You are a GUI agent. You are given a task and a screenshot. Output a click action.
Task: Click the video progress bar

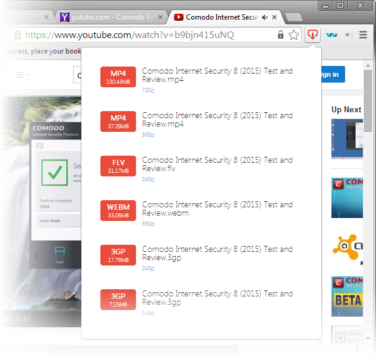click(42, 311)
